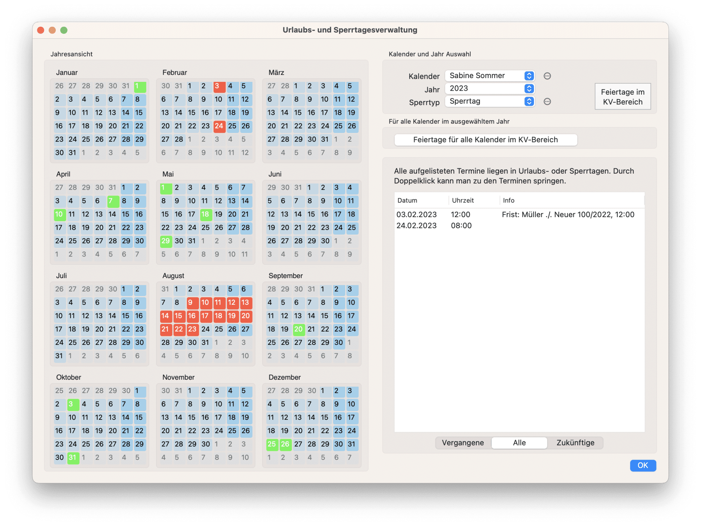The width and height of the screenshot is (701, 526).
Task: Select the green day 18 in Mai
Action: click(206, 214)
